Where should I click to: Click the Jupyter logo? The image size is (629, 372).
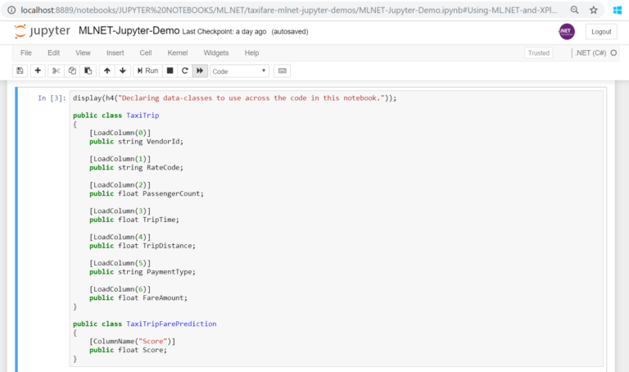pyautogui.click(x=42, y=31)
